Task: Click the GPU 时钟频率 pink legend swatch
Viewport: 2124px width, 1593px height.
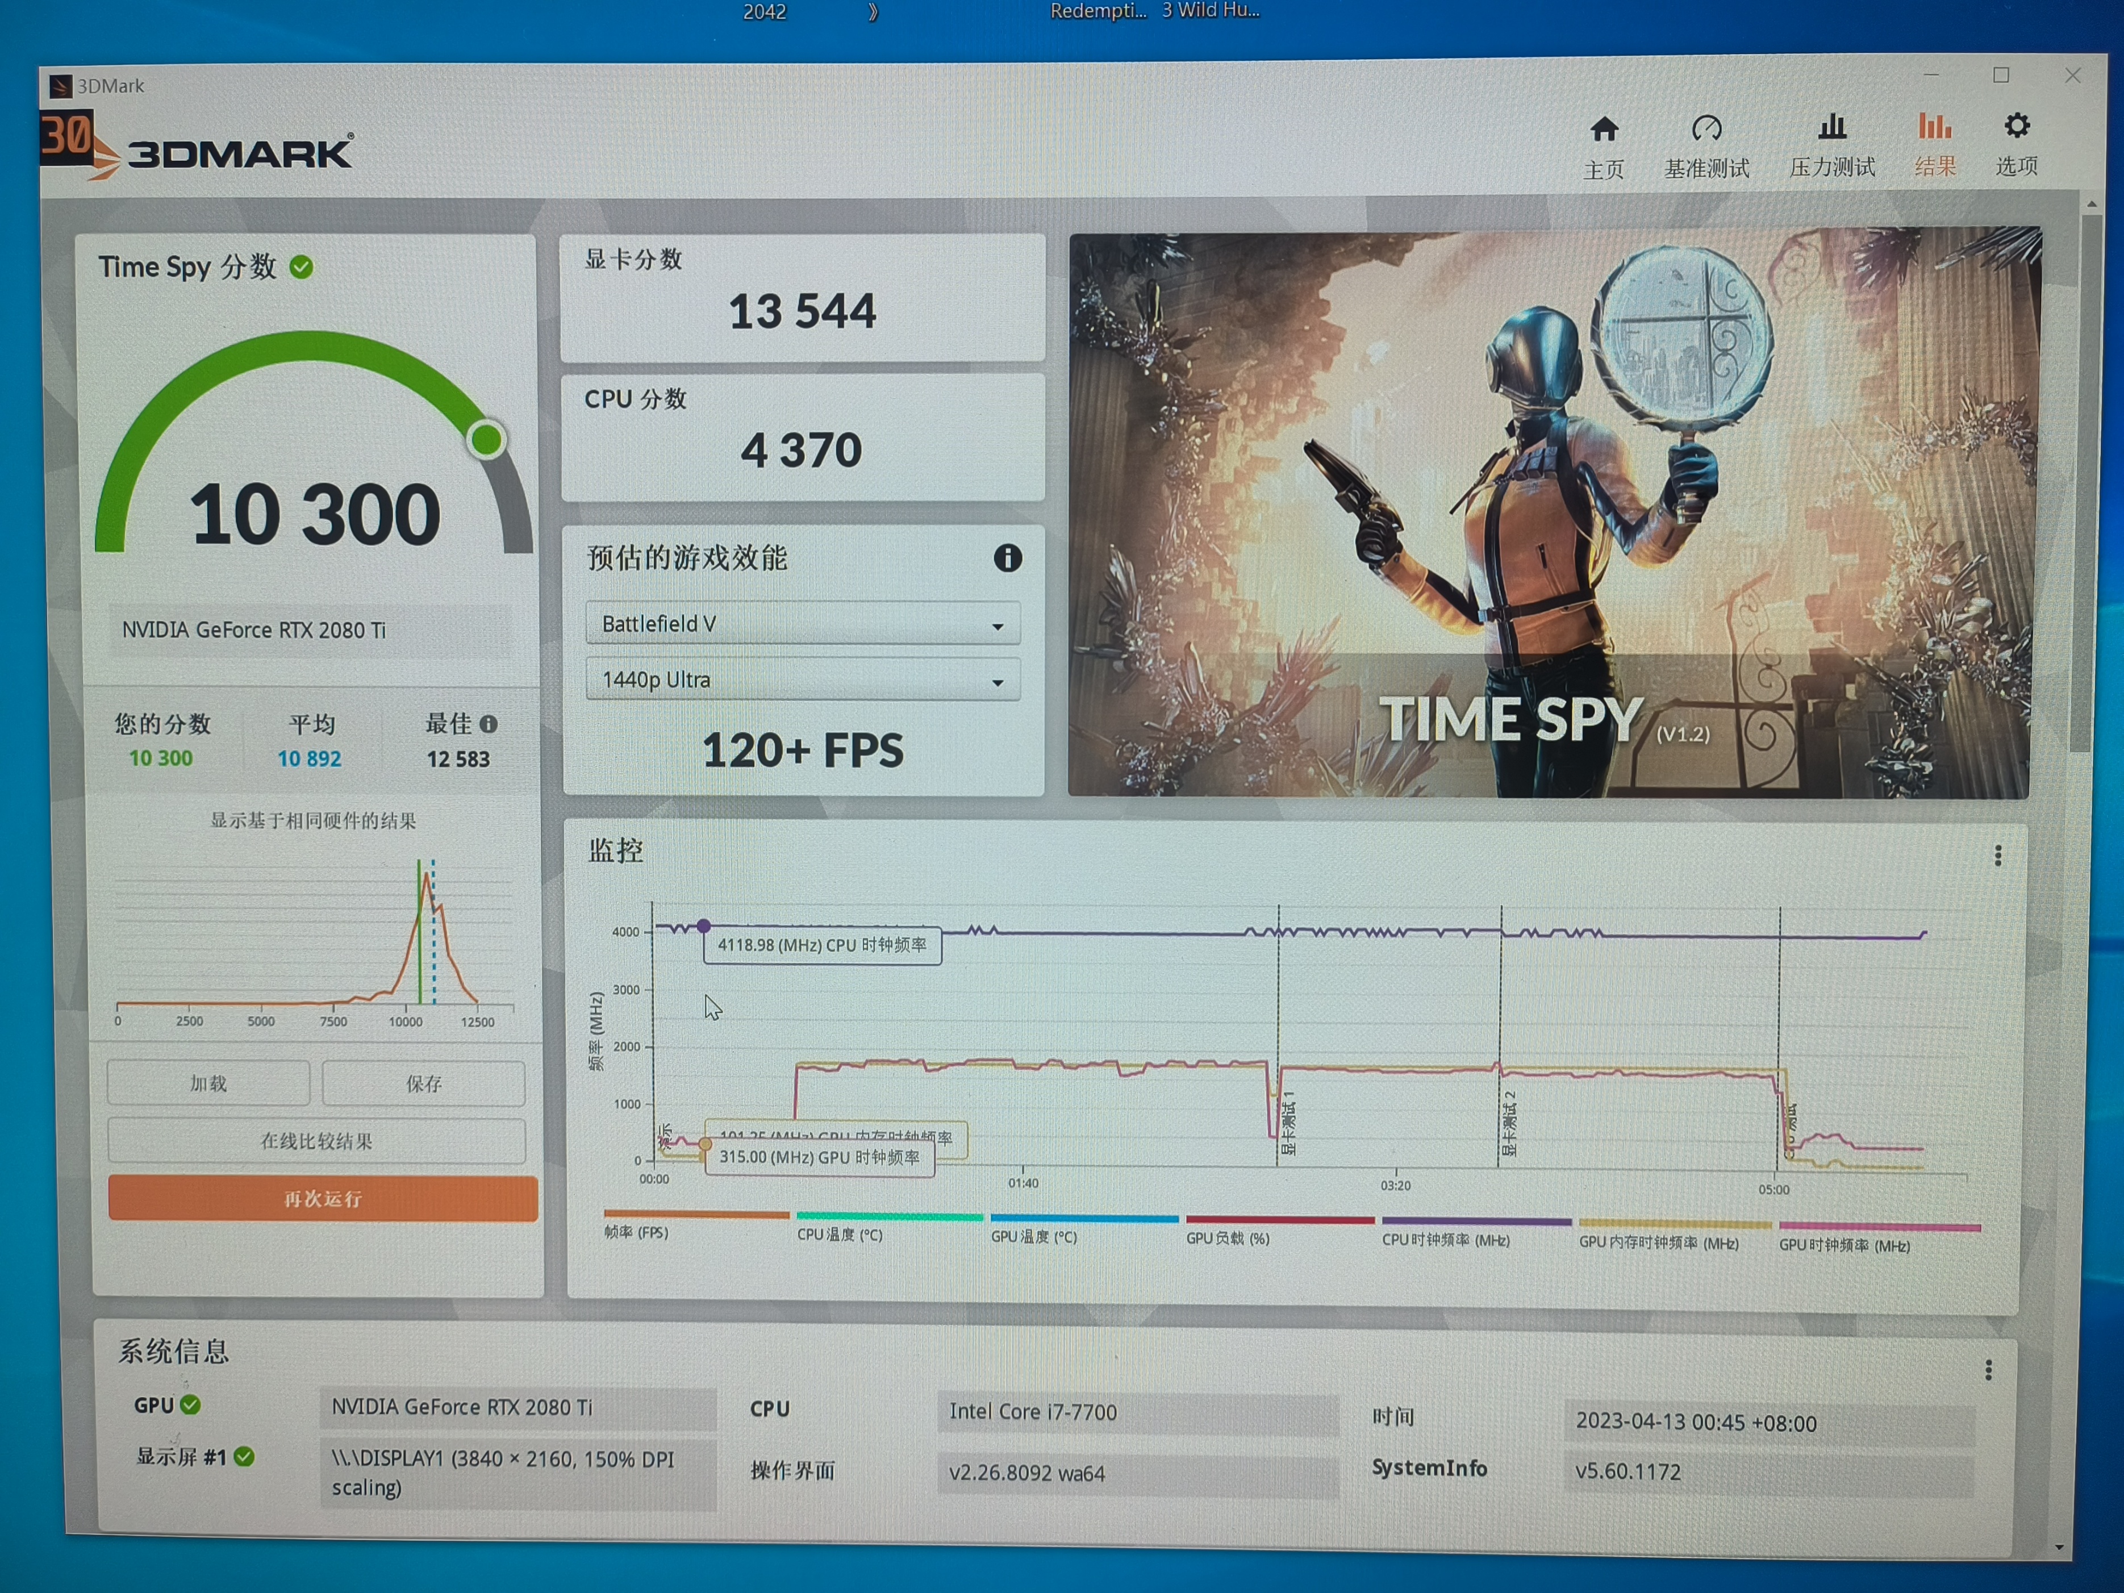Action: [x=1879, y=1227]
